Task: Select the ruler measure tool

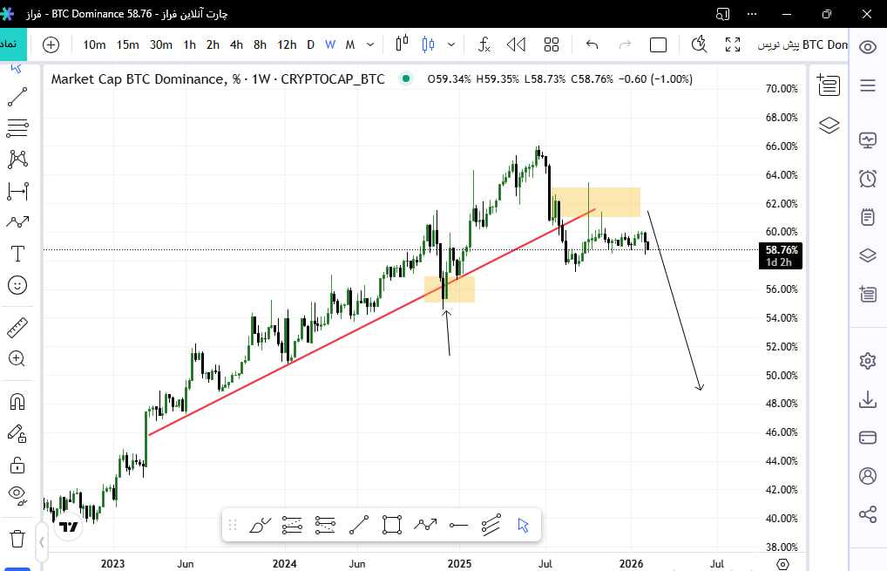Action: point(17,328)
